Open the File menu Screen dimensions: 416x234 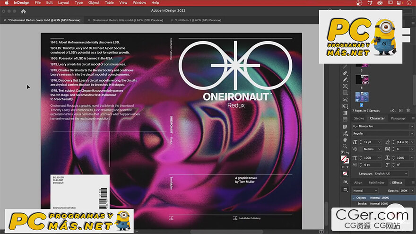pos(38,3)
